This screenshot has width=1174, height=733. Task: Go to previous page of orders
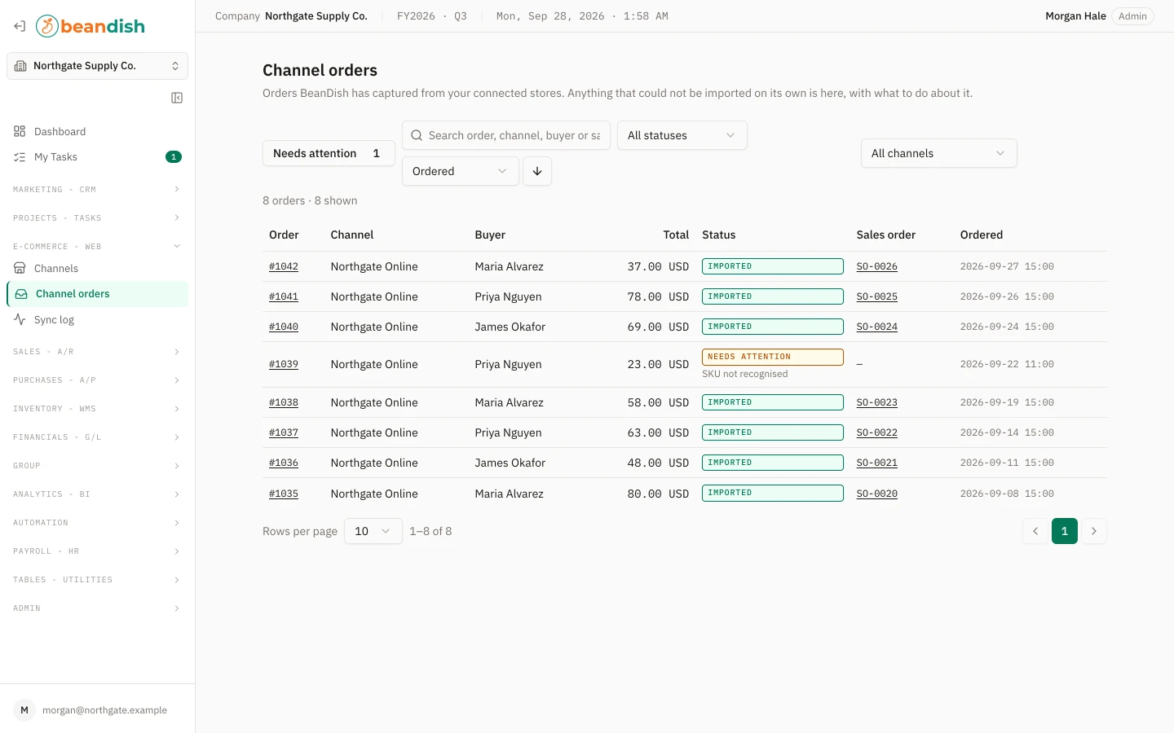pyautogui.click(x=1035, y=531)
